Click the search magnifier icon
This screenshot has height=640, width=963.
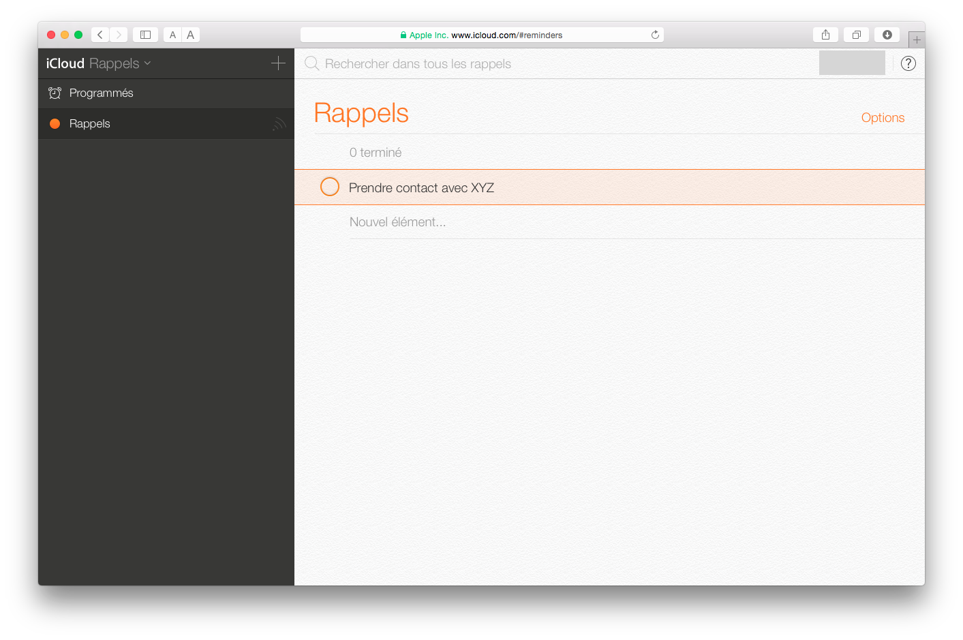coord(311,63)
